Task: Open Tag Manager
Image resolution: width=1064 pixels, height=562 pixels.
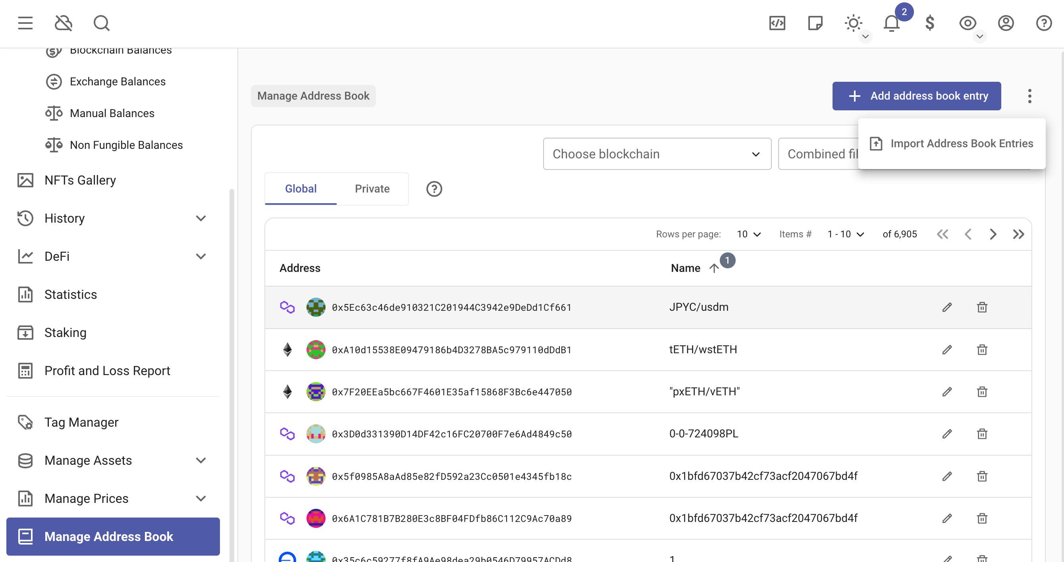Action: (81, 422)
